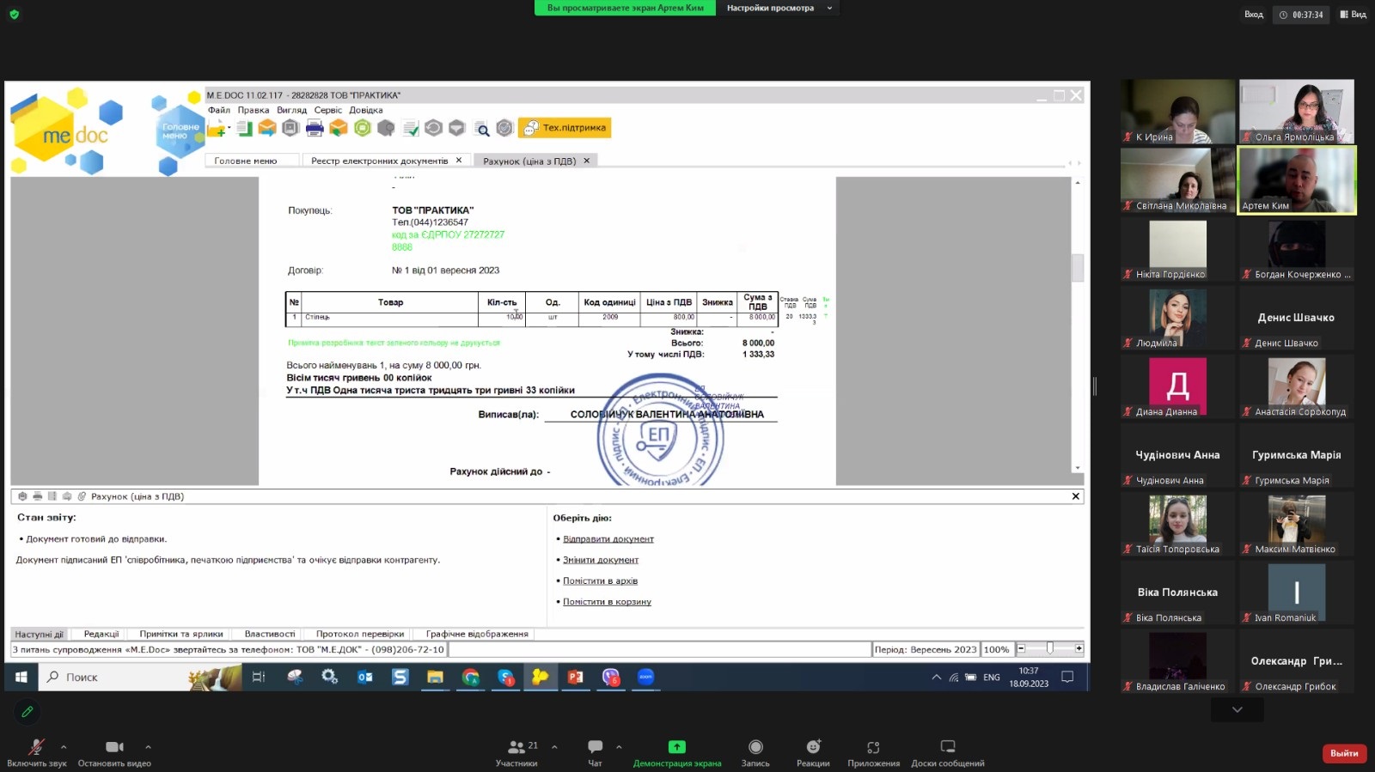This screenshot has height=772, width=1375.
Task: Click Демонстрация экрана share screen button
Action: click(677, 753)
